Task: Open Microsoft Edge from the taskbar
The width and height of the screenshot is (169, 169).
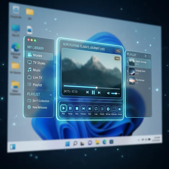Action: 105,142
